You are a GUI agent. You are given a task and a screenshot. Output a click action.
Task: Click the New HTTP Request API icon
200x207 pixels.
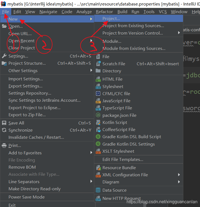pos(98,199)
